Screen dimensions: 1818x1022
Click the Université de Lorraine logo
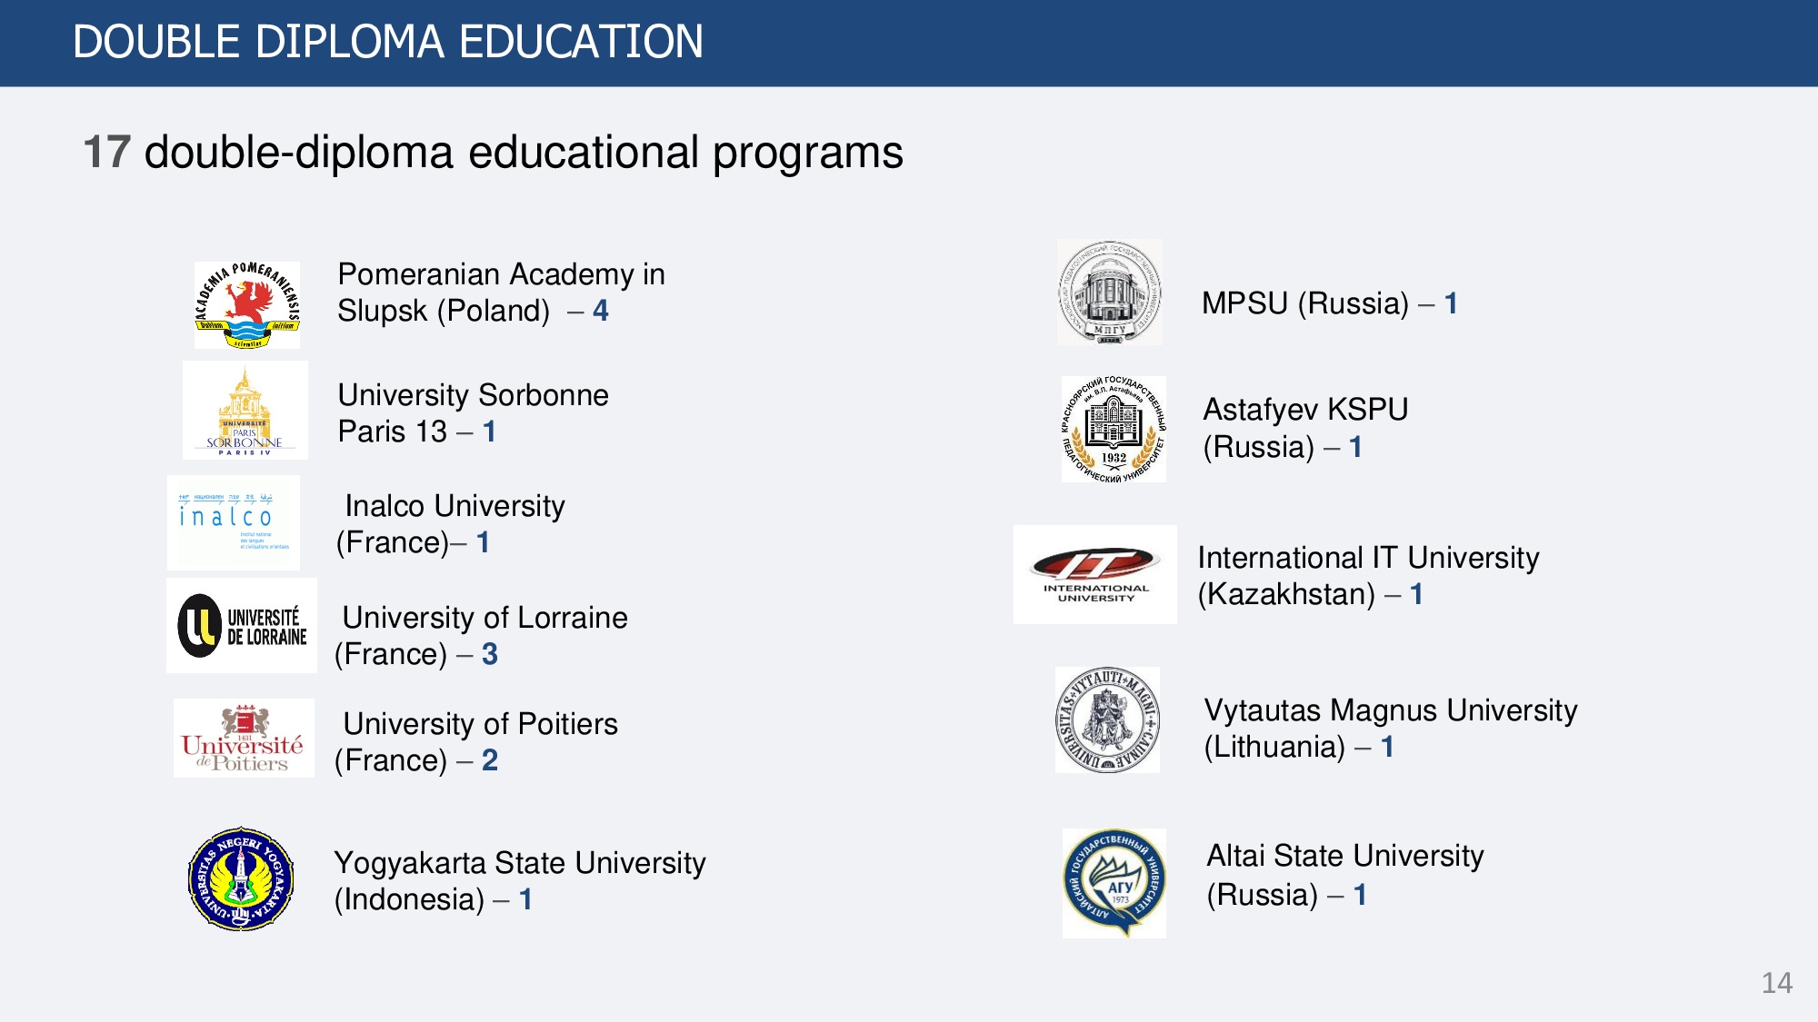242,626
